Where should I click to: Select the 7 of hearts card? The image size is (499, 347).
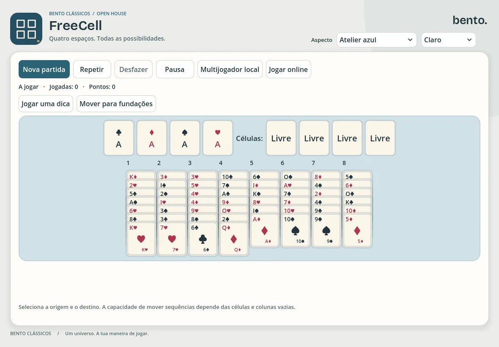coord(172,238)
